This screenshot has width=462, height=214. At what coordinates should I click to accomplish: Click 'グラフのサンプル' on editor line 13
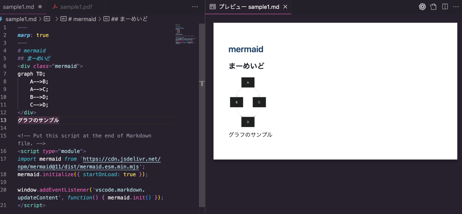coord(38,120)
